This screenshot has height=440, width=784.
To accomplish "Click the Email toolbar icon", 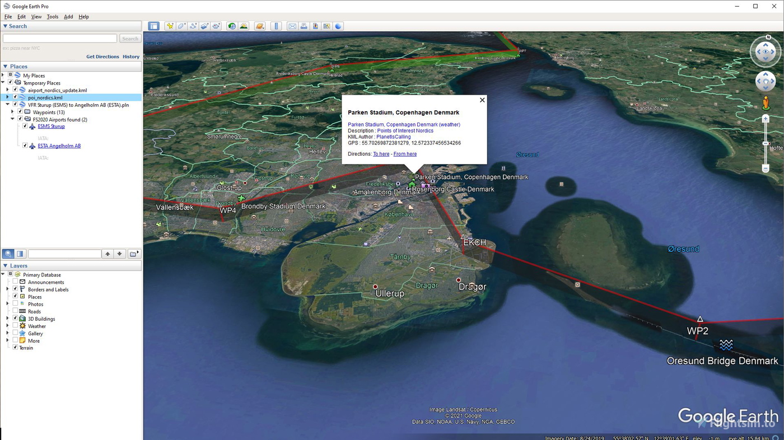I will [x=292, y=26].
